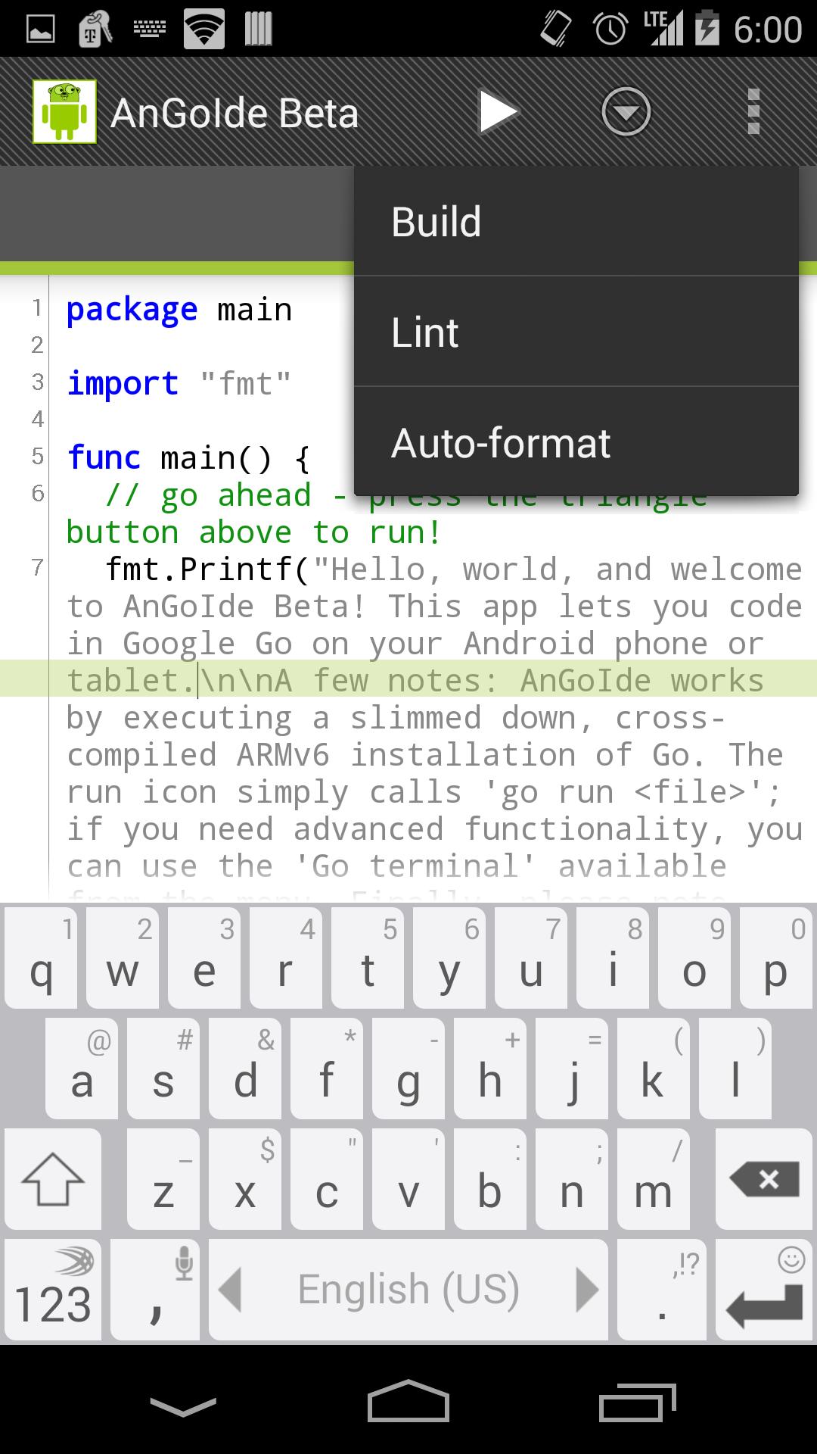817x1454 pixels.
Task: Open the circled down-arrow dropdown menu
Action: [x=626, y=112]
